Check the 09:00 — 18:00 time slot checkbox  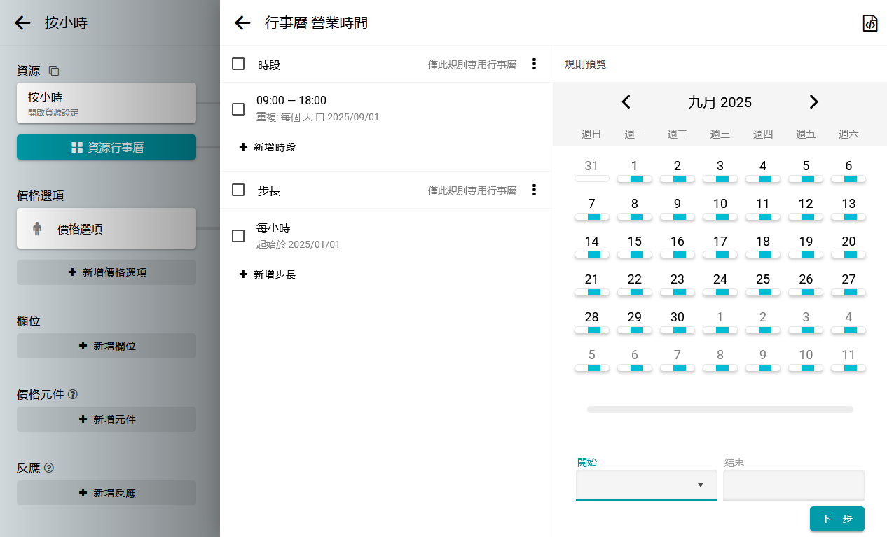point(238,109)
